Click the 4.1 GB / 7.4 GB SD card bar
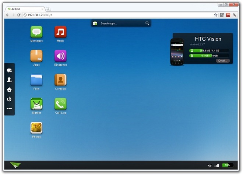Screen dimensions: 243x175 209,56
